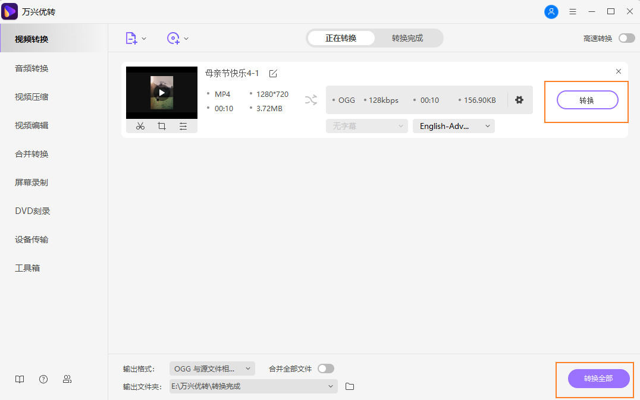Click the add files icon in toolbar
The width and height of the screenshot is (640, 400).
tap(131, 37)
